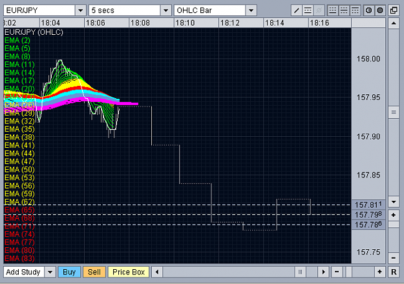
Task: Click the Buy button
Action: [x=69, y=272]
